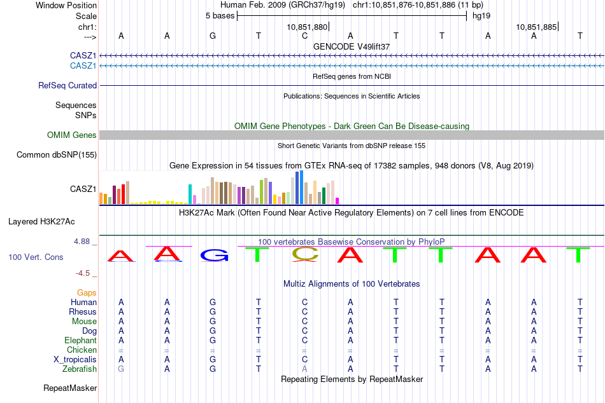Viewport: 605px width, 403px height.
Task: Click the 100 Vert. Cons label
Action: [x=36, y=257]
